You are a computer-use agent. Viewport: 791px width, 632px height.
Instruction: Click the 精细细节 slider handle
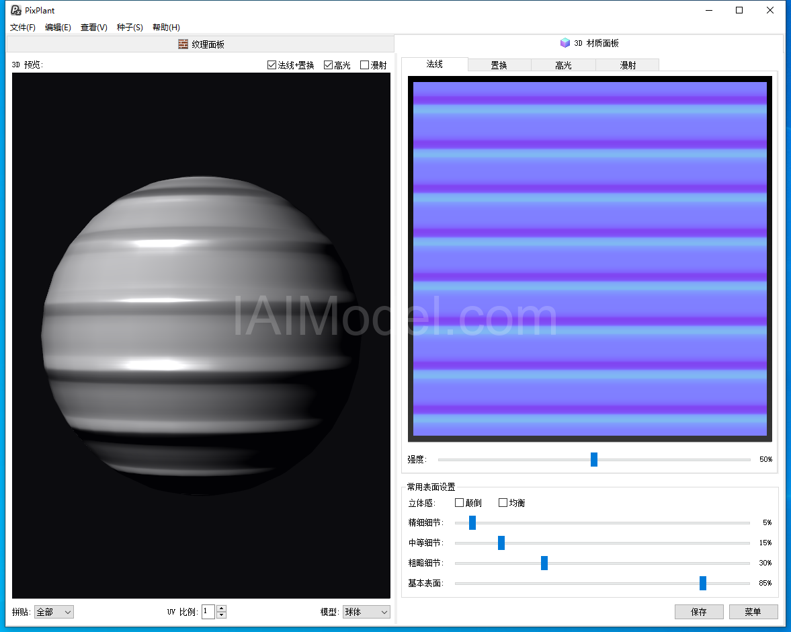pyautogui.click(x=472, y=522)
